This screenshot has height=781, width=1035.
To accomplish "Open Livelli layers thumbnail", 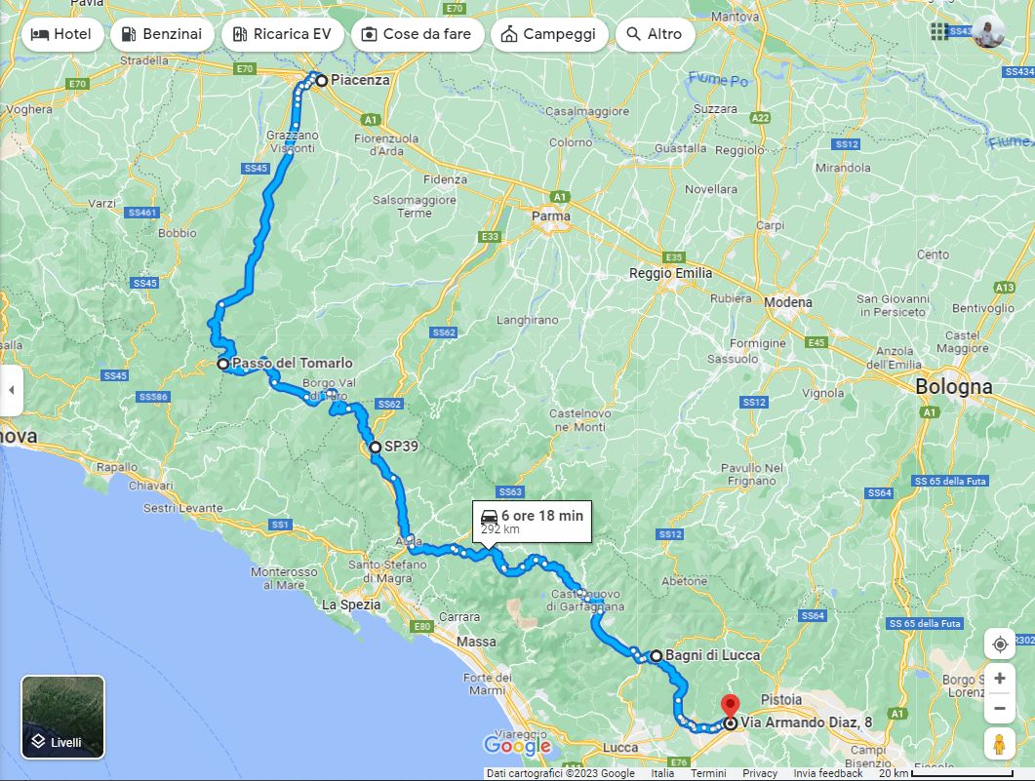I will tap(62, 717).
